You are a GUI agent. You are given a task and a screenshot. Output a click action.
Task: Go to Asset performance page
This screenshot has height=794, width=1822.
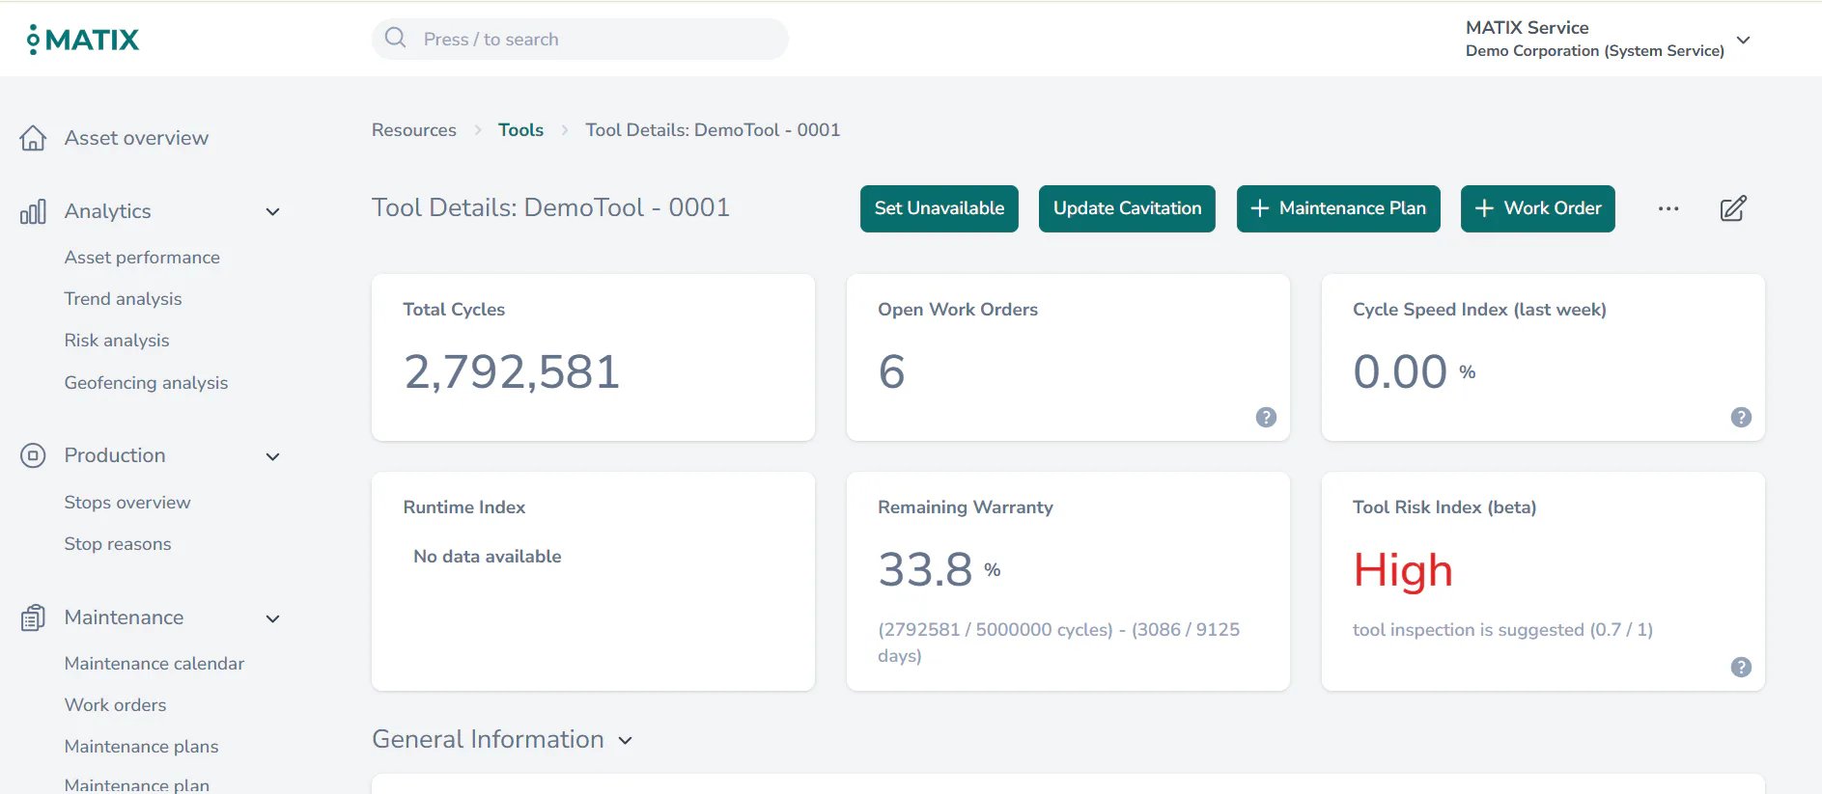(x=142, y=258)
